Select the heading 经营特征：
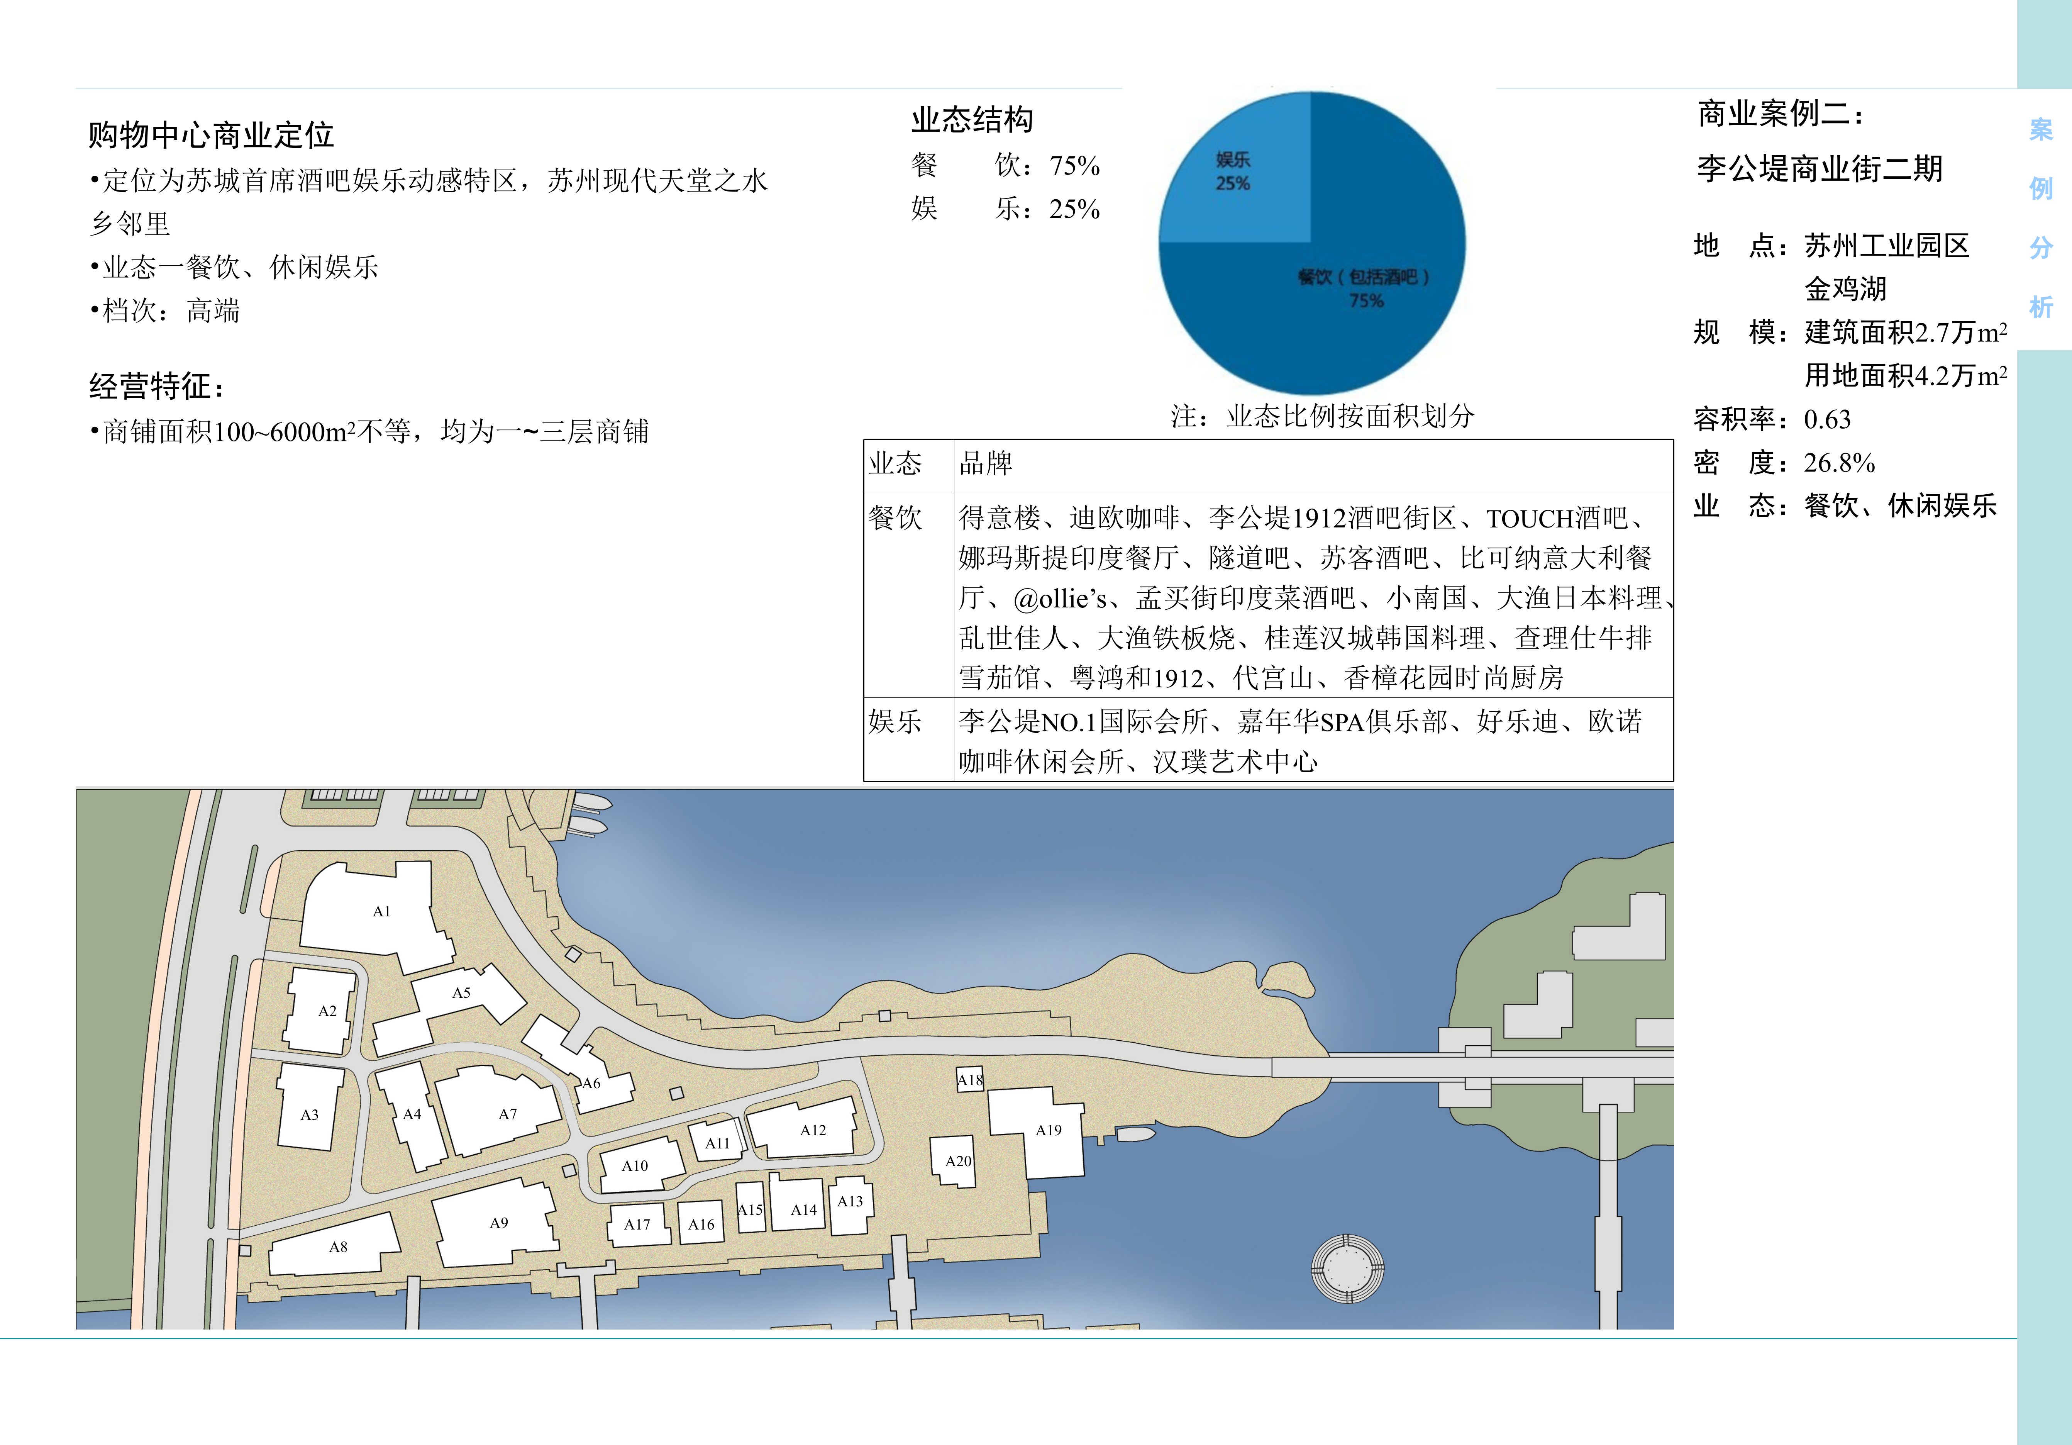Viewport: 2072px width, 1445px height. [x=157, y=386]
